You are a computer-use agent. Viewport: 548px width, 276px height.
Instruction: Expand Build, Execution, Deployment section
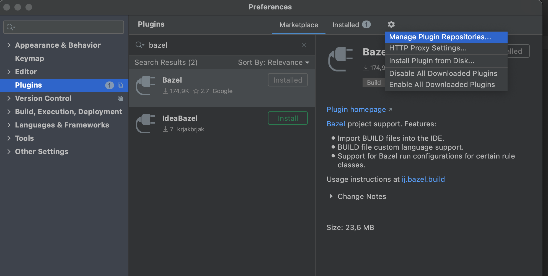click(x=9, y=112)
